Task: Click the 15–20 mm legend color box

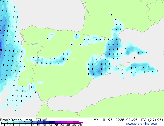Action: pos(40,123)
